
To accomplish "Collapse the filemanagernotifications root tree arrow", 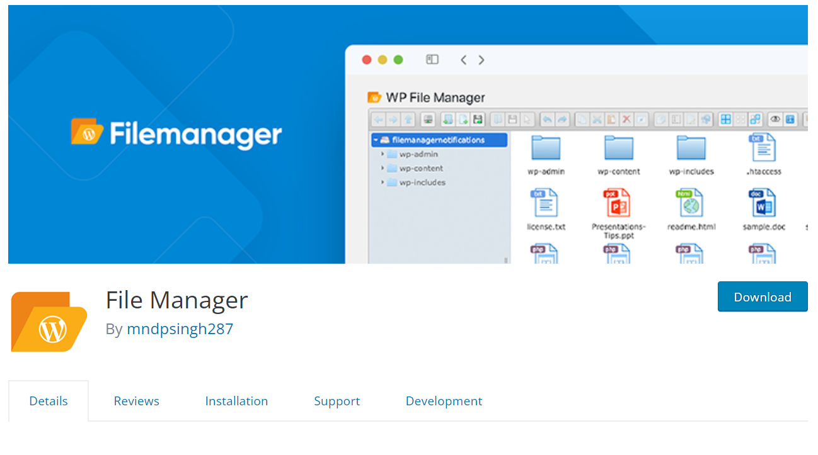I will [376, 140].
